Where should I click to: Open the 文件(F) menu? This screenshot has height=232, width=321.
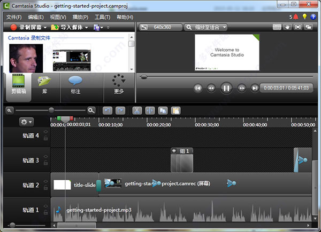(14, 17)
